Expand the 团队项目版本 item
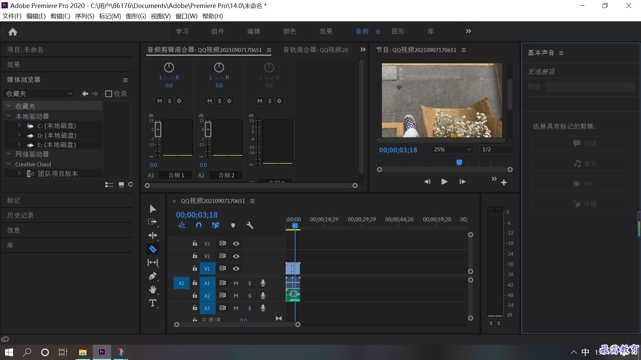641x360 pixels. (x=19, y=173)
